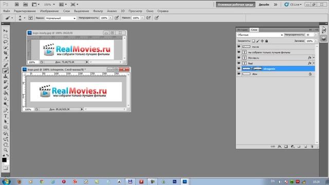
Task: Select the Lasso tool
Action: tap(6, 42)
